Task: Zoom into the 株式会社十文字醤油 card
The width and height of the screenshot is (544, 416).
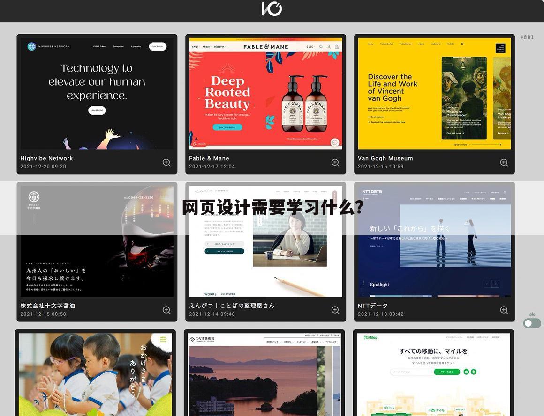Action: coord(166,310)
